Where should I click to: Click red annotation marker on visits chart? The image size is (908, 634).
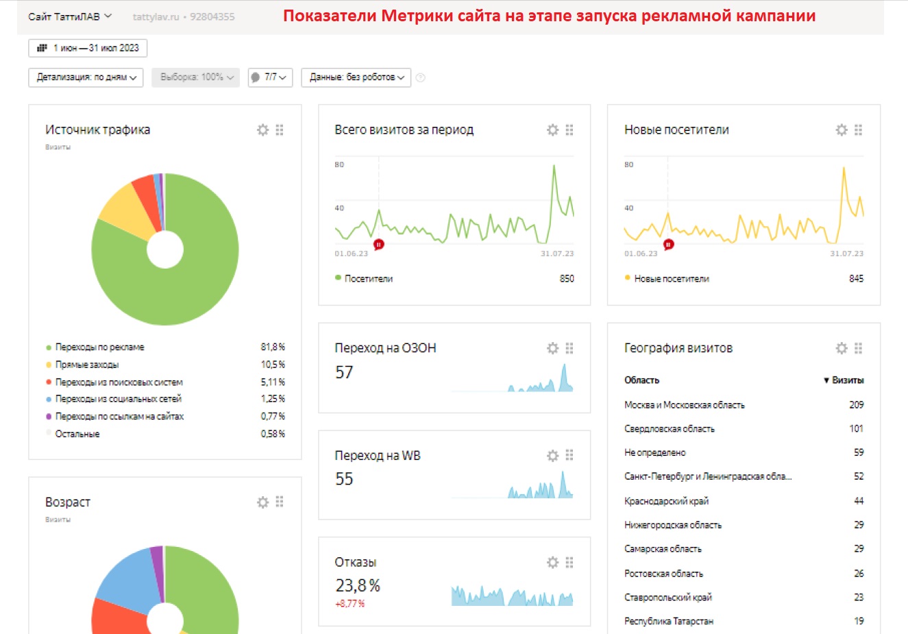coord(378,244)
